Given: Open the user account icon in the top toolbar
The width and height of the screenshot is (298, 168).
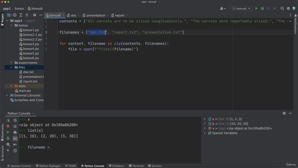Looking at the screenshot, I should [223, 8].
